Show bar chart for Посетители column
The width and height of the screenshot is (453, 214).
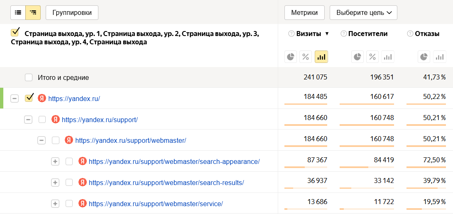pyautogui.click(x=387, y=57)
